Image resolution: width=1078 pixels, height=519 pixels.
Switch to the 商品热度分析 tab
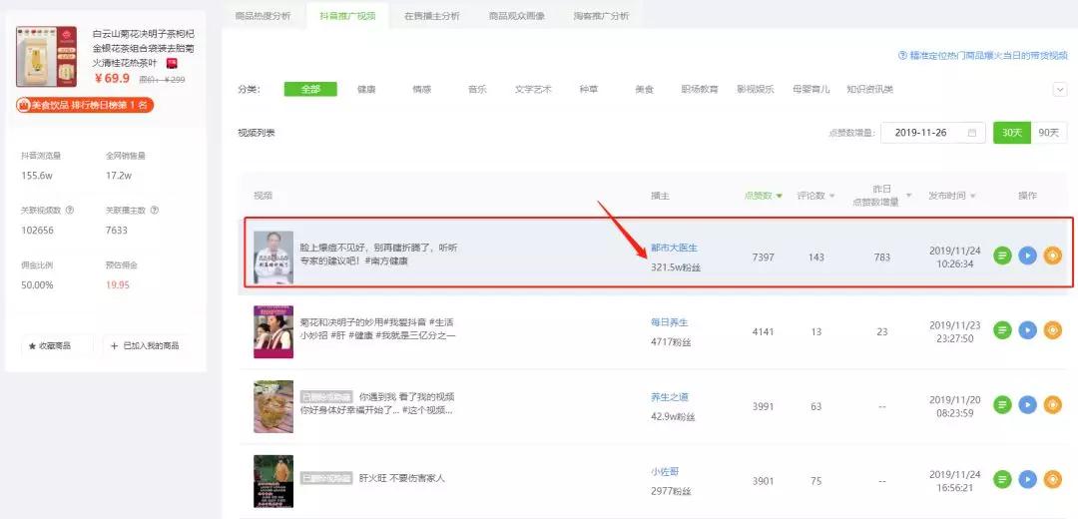coord(263,16)
